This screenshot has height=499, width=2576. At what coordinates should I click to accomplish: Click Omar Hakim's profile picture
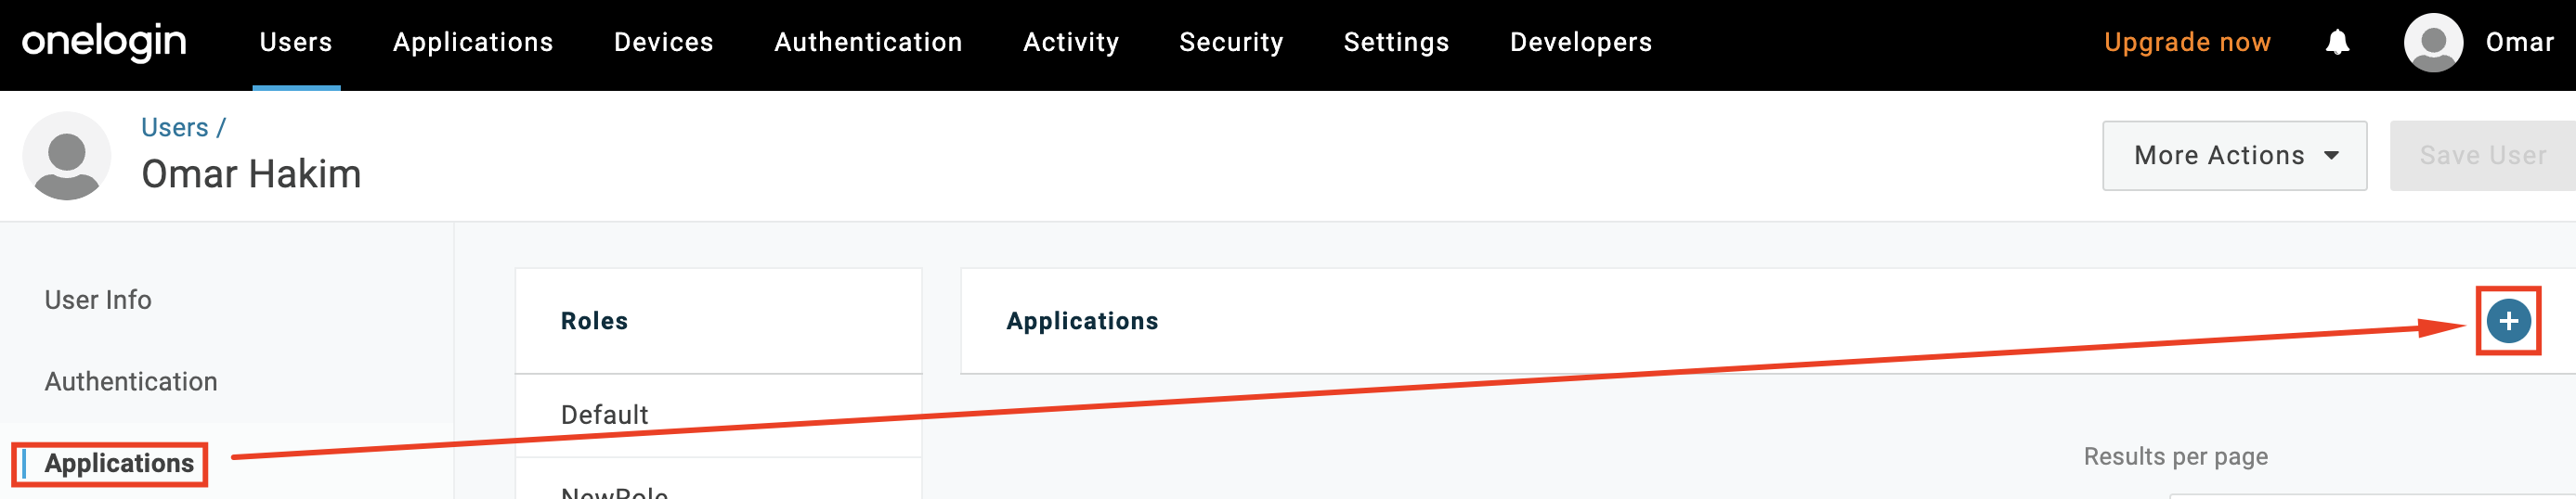66,156
